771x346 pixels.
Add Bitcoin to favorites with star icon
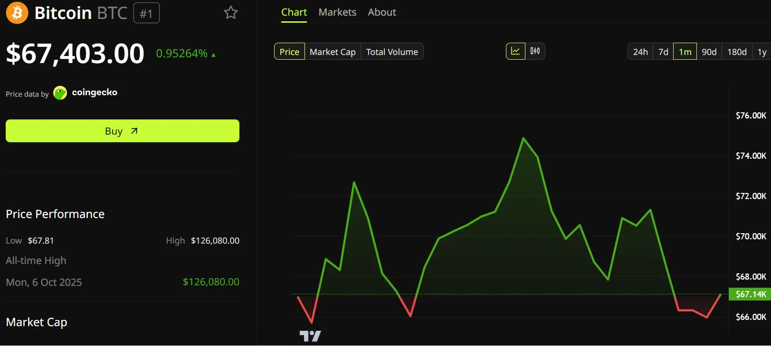click(231, 12)
